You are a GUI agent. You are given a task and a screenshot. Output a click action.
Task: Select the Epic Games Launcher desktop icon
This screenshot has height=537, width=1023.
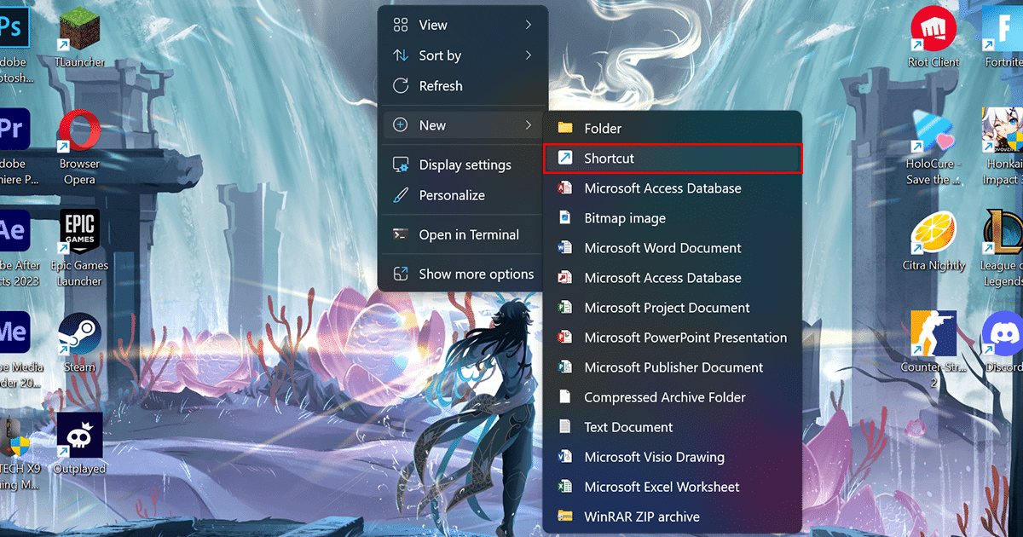(79, 247)
